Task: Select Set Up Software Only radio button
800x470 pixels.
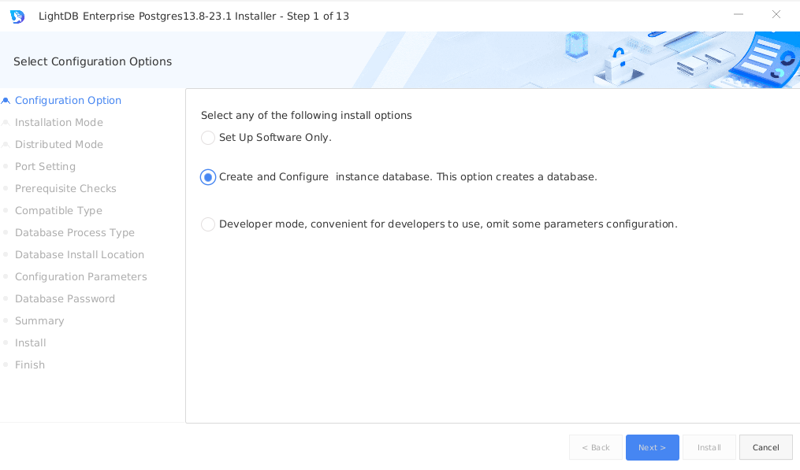Action: tap(208, 138)
